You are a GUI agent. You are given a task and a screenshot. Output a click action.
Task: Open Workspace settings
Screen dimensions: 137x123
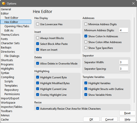[x=8, y=103]
